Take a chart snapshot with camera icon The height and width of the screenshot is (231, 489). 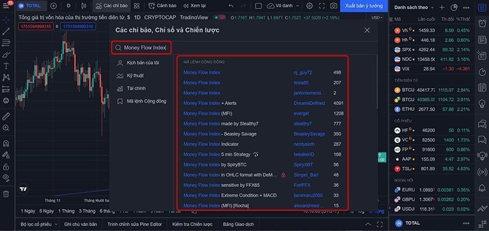point(334,6)
